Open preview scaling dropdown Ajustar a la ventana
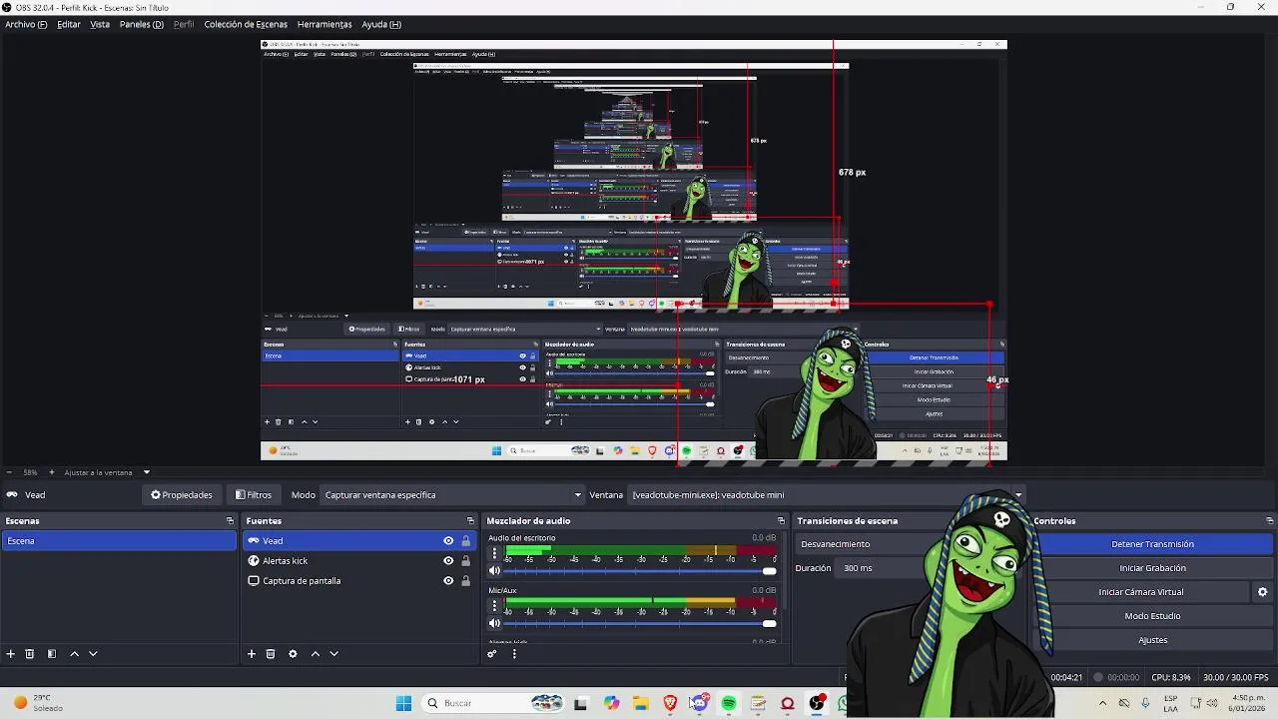1278x719 pixels. 107,472
